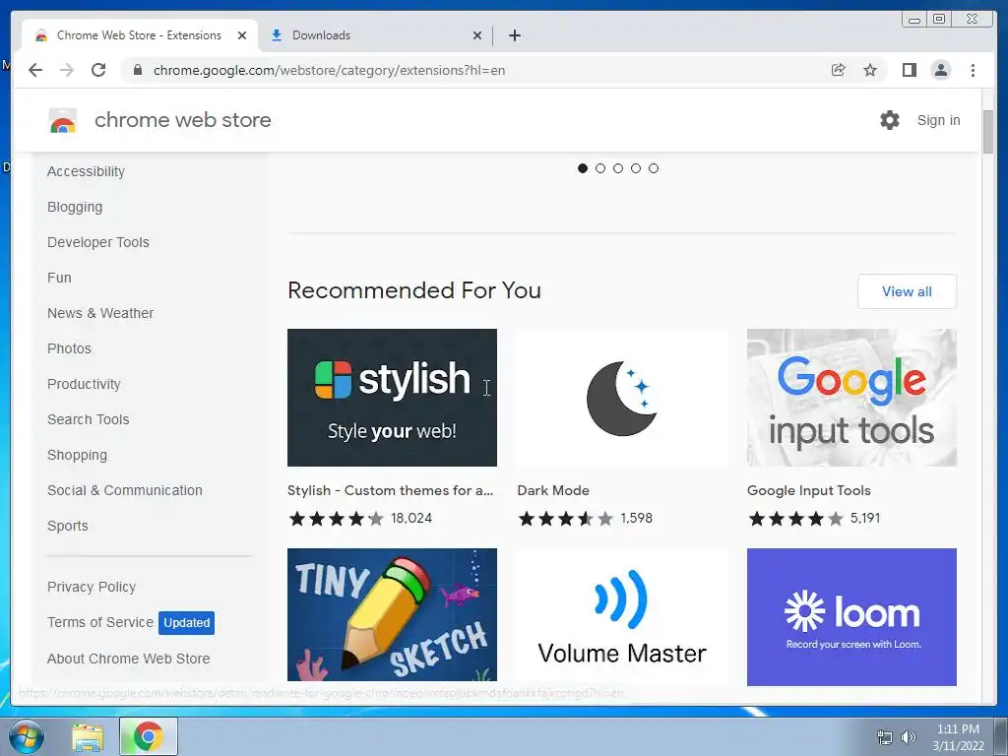The height and width of the screenshot is (756, 1008).
Task: Open the Windows Start menu
Action: pyautogui.click(x=26, y=736)
